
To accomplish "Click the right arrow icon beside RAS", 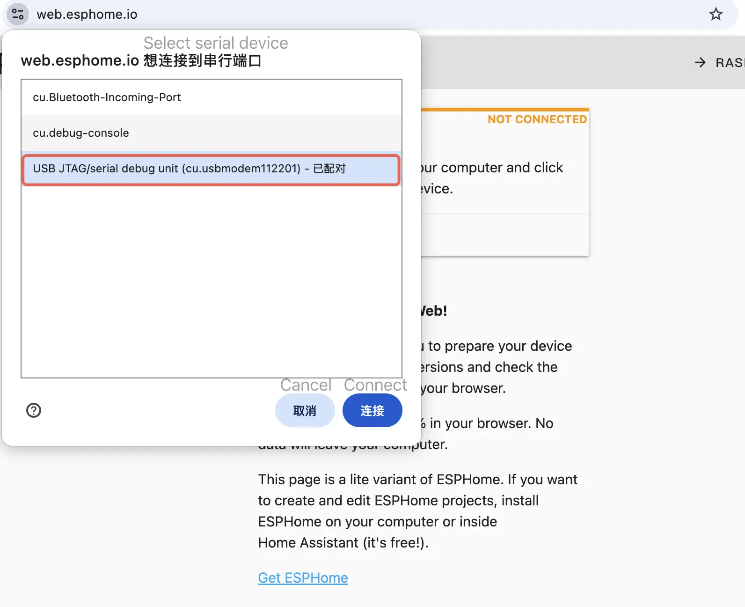I will (700, 62).
